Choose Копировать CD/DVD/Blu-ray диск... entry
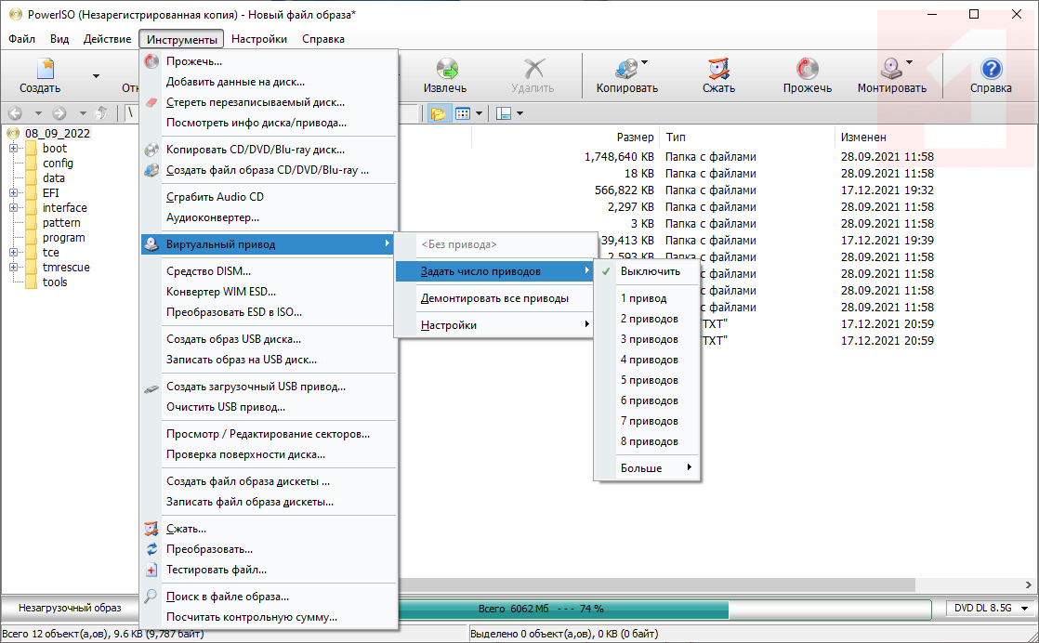This screenshot has height=643, width=1039. pos(269,150)
